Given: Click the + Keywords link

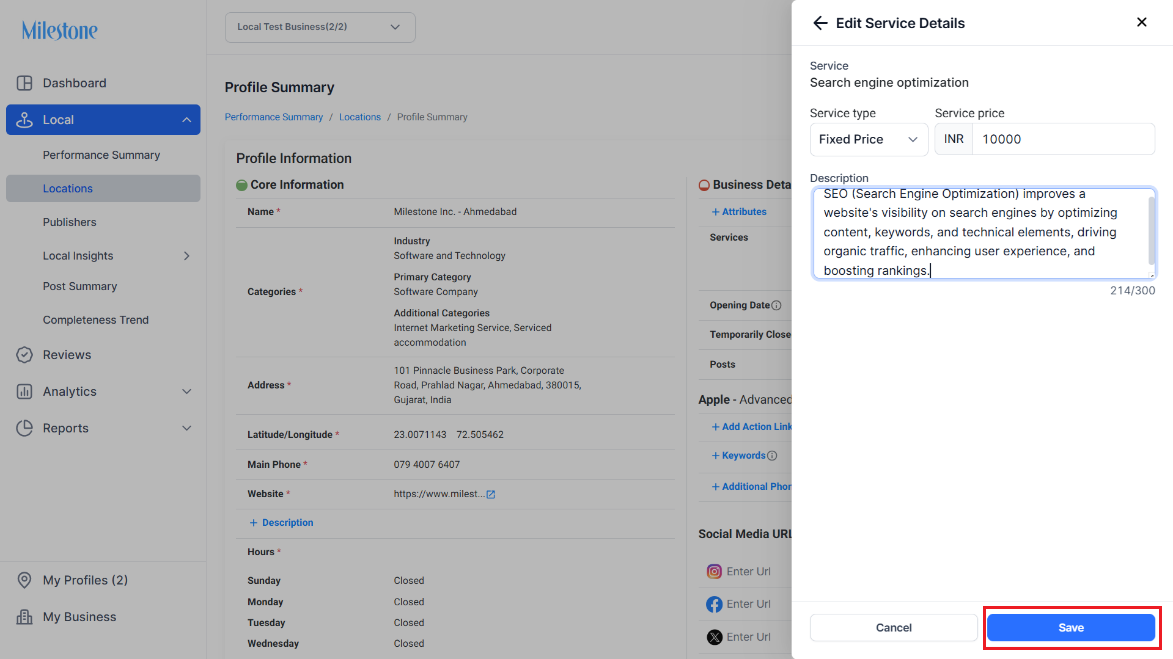Looking at the screenshot, I should point(738,456).
